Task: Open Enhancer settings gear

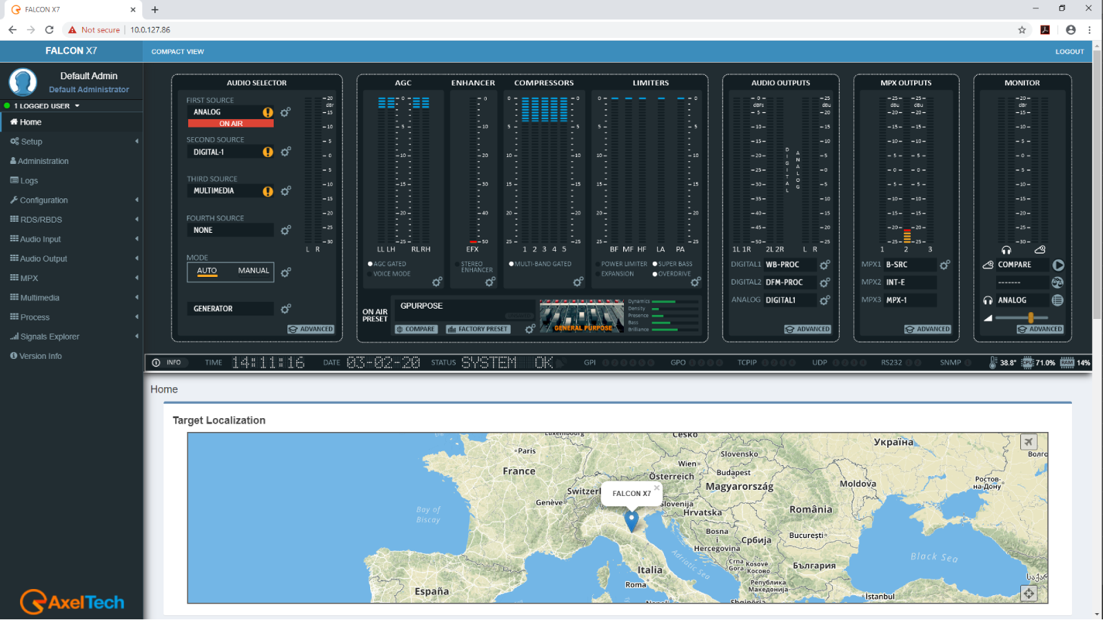Action: [490, 282]
